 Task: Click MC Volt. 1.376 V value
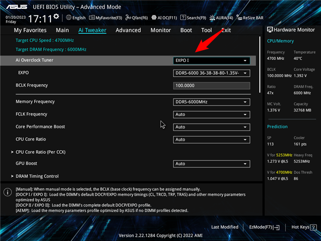(273, 110)
